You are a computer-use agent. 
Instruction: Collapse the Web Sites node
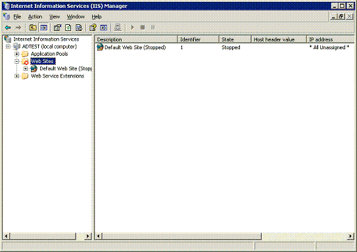pyautogui.click(x=17, y=61)
